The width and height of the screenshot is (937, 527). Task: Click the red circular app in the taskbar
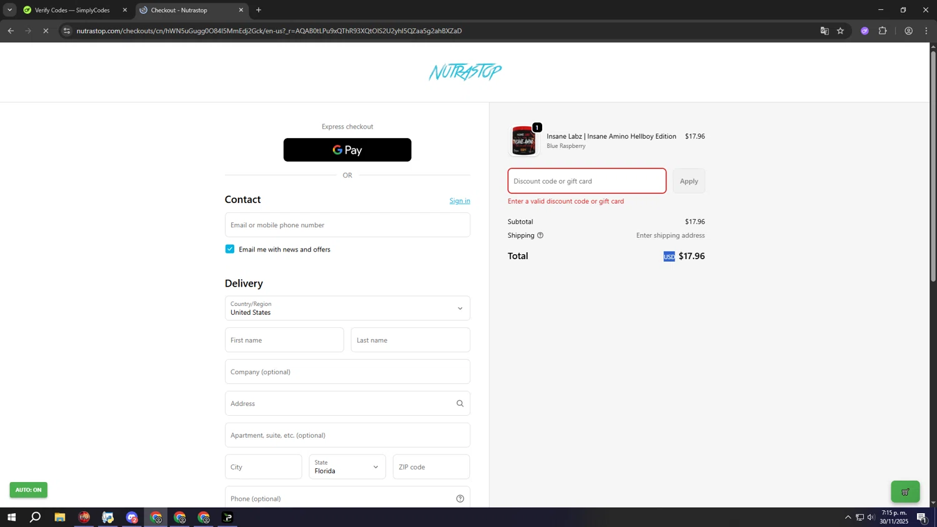(x=84, y=517)
